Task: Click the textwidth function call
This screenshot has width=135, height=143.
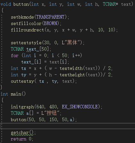Action: 71,68
